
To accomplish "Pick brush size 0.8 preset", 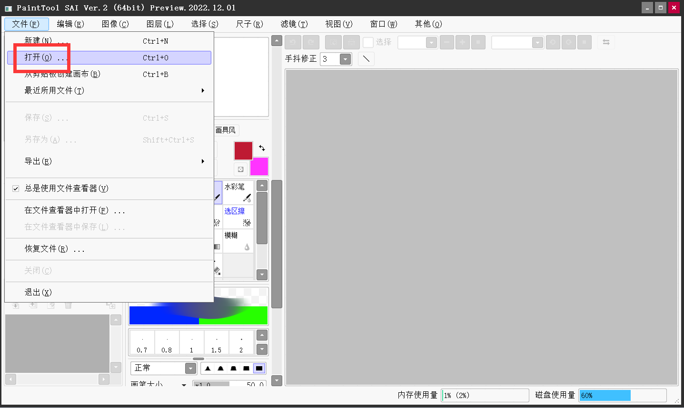I will 167,342.
